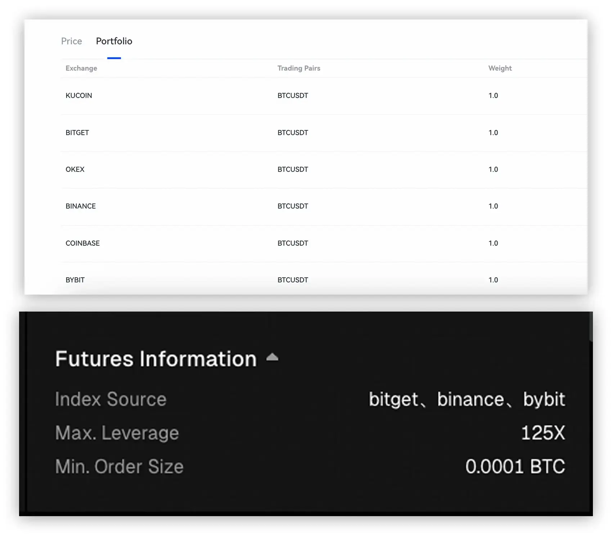The height and width of the screenshot is (541, 612).
Task: Click the Trading Pairs column header
Action: point(299,68)
